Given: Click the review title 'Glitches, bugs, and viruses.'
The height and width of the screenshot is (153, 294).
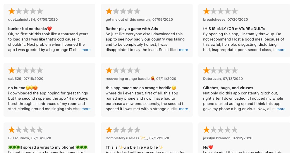Looking at the screenshot, I should click(228, 88).
